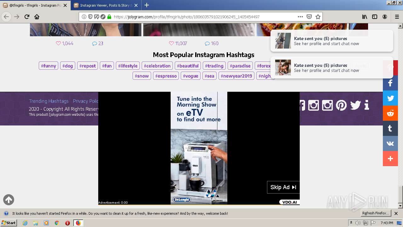Image resolution: width=403 pixels, height=227 pixels.
Task: Share on Facebook via side bar
Action: (x=390, y=83)
